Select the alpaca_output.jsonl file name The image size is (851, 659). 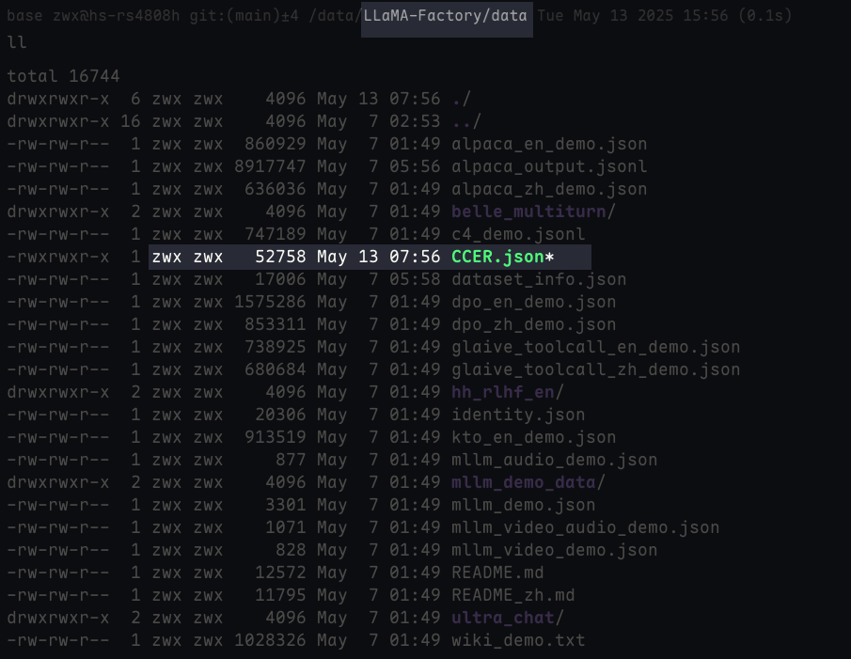(x=549, y=166)
